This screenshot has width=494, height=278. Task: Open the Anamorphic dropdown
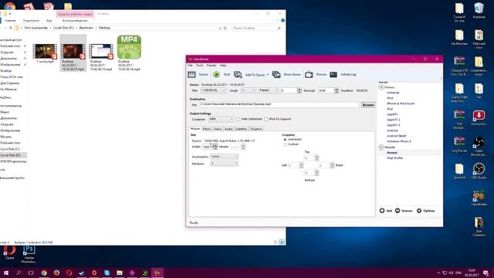click(x=224, y=157)
